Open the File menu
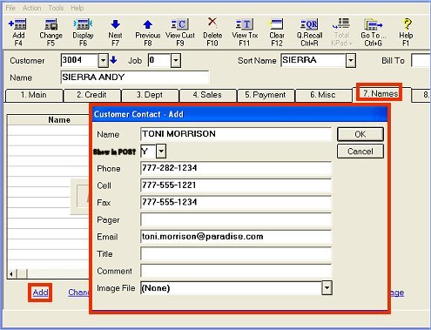The width and height of the screenshot is (431, 330). coord(10,8)
